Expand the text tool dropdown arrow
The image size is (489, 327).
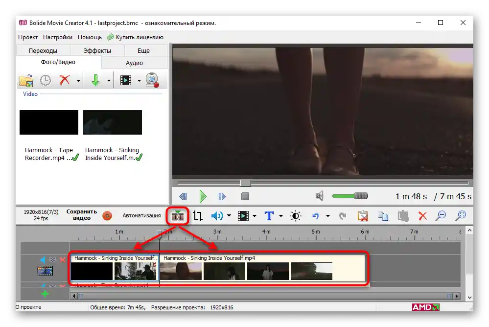pos(280,215)
